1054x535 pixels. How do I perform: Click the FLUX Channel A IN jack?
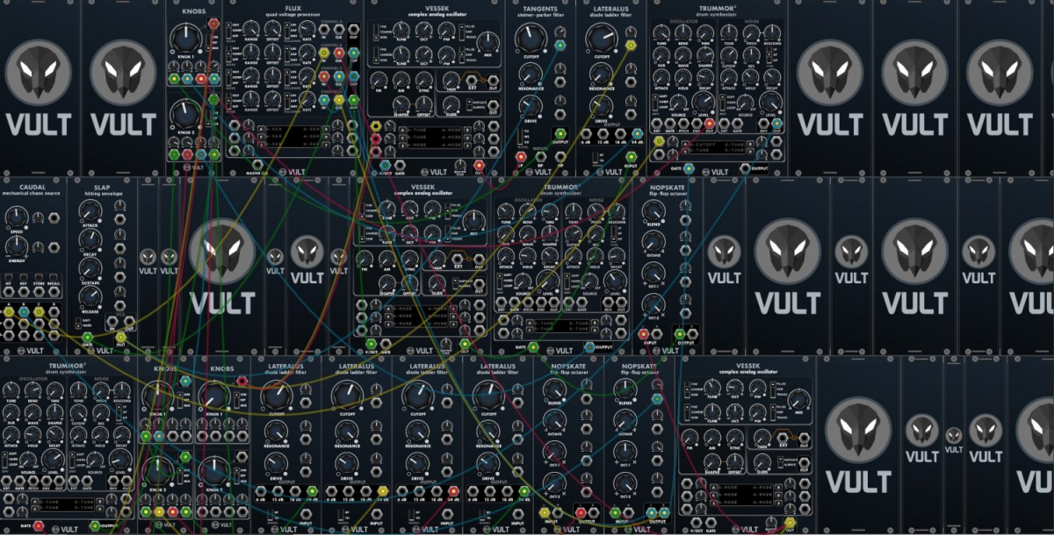324,29
